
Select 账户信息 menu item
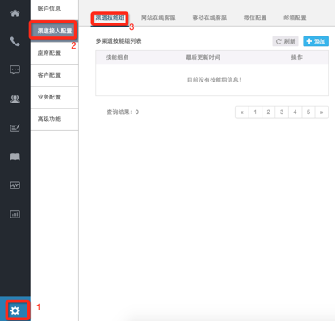54,9
